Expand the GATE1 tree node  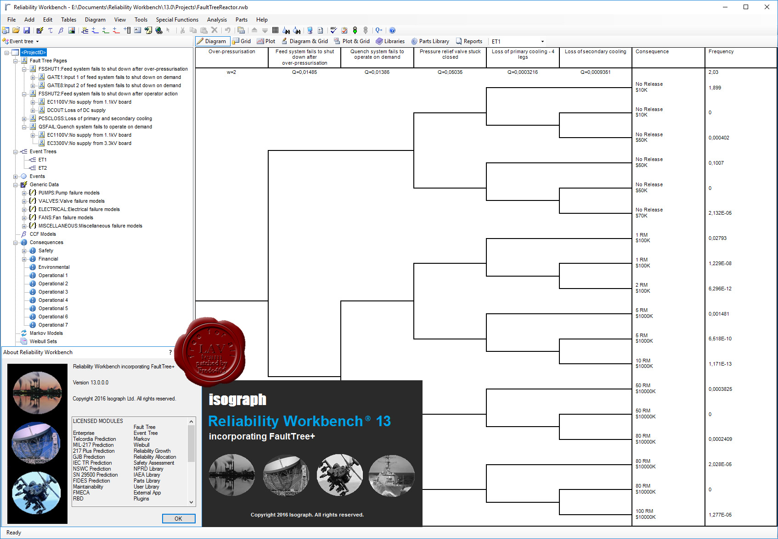click(33, 77)
